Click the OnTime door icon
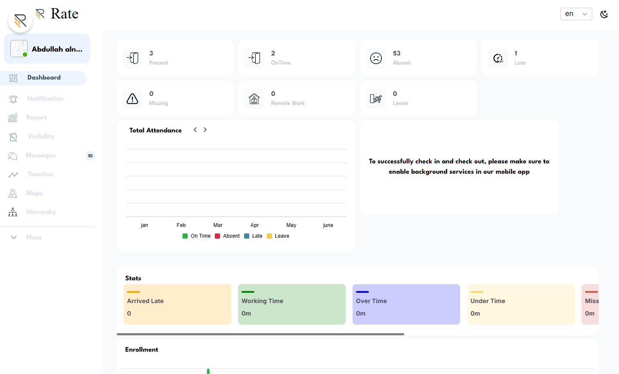Viewport: 619px width, 374px height. pos(254,58)
